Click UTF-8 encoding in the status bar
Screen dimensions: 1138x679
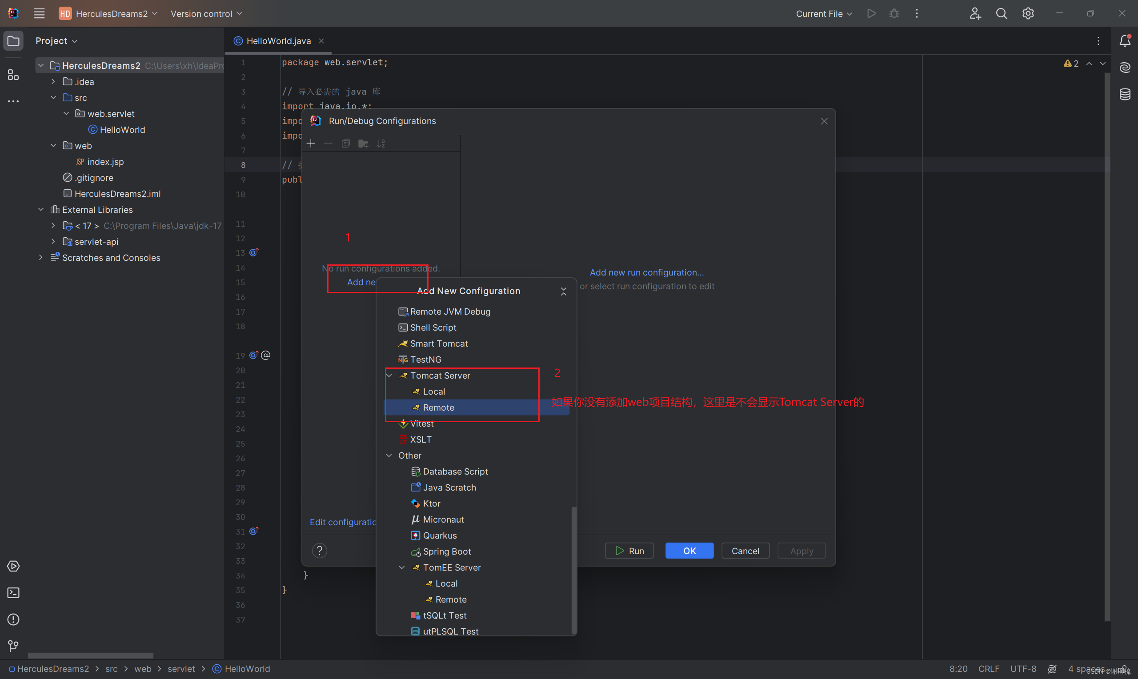pos(1024,668)
